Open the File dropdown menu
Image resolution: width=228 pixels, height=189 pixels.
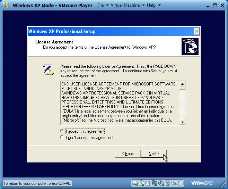(x=103, y=5)
